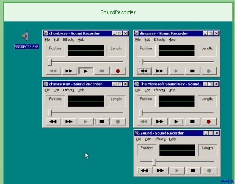Open Edit menu in Sound - Sound Recorder window
The image size is (235, 184).
[148, 139]
